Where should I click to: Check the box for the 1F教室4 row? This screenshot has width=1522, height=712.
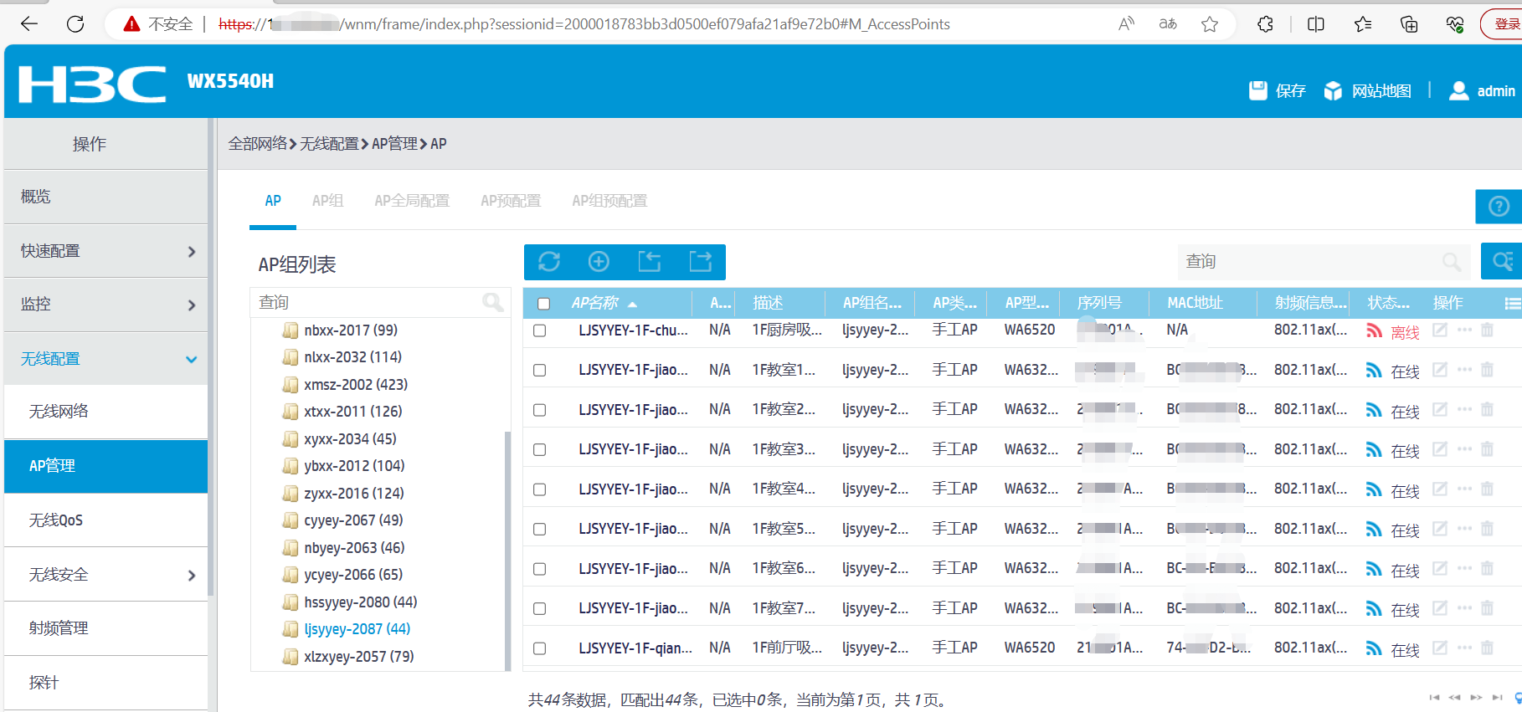pos(540,489)
